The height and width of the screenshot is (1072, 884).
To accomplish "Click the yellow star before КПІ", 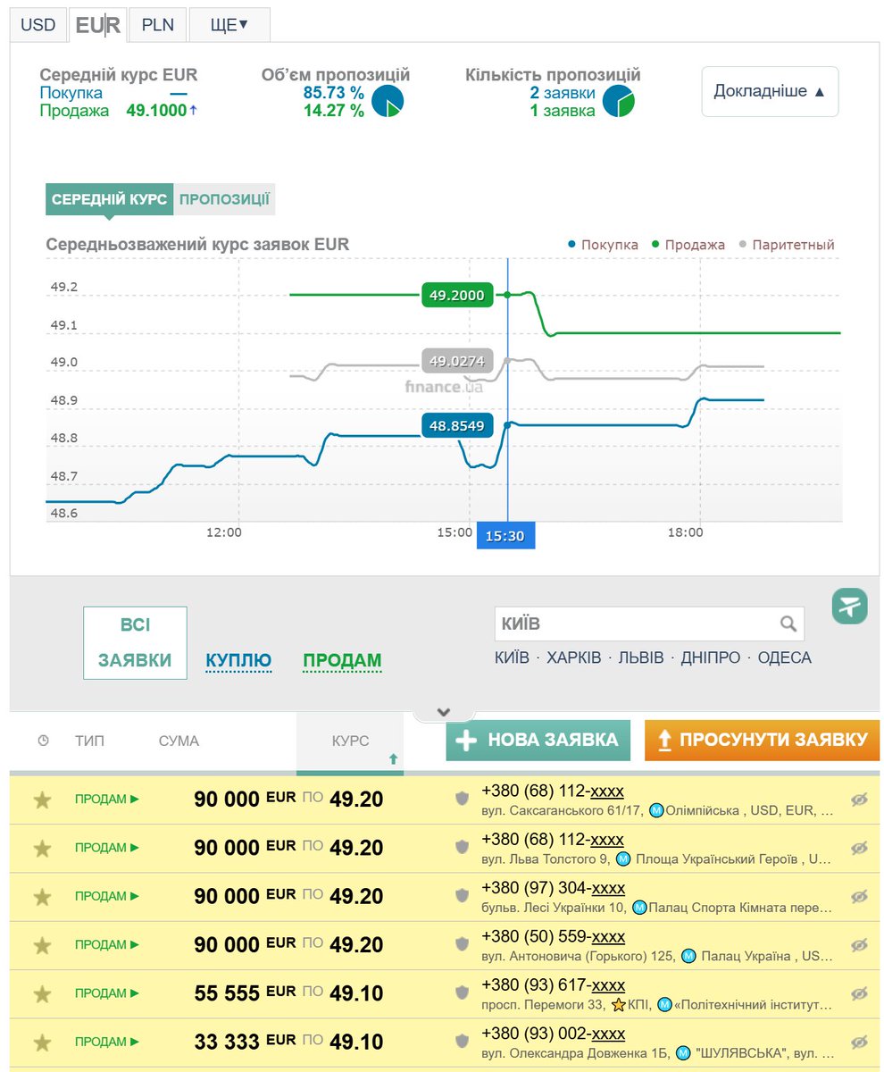I will click(x=618, y=1005).
